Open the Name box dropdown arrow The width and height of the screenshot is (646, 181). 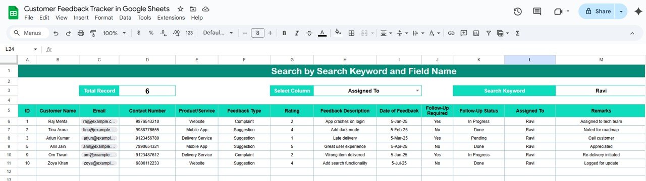tap(35, 49)
